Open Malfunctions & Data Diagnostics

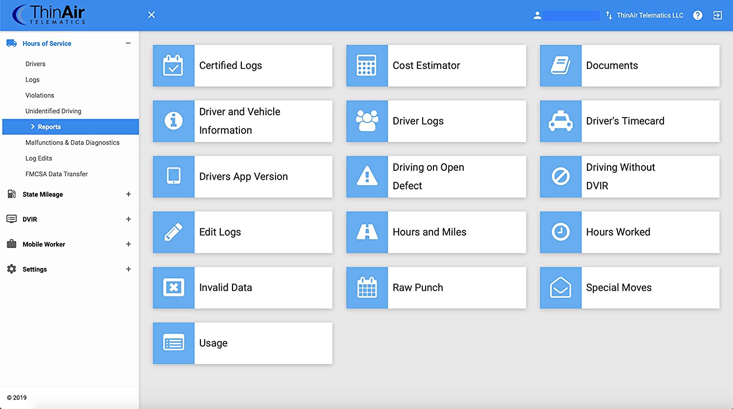(x=72, y=143)
